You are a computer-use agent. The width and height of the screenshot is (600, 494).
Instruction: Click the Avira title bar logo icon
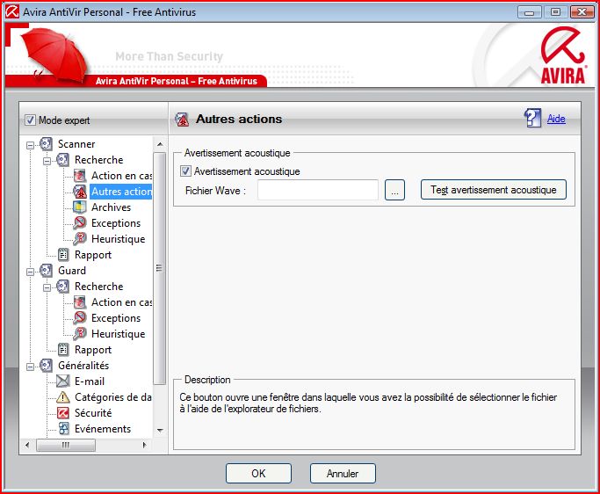pyautogui.click(x=12, y=12)
